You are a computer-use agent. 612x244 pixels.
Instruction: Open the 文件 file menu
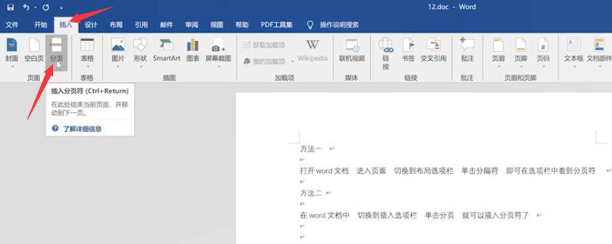(12, 25)
